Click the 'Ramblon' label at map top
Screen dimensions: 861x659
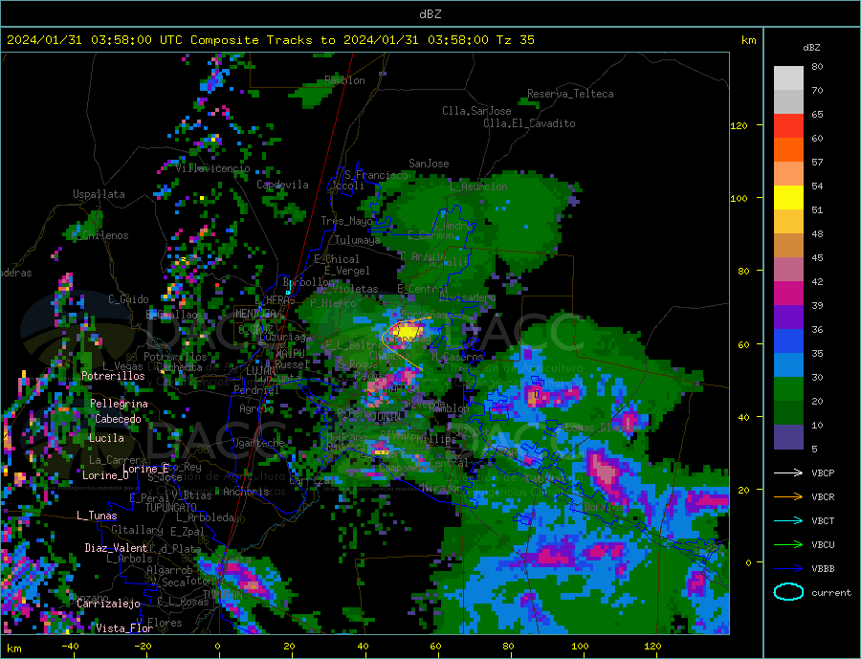pos(344,80)
